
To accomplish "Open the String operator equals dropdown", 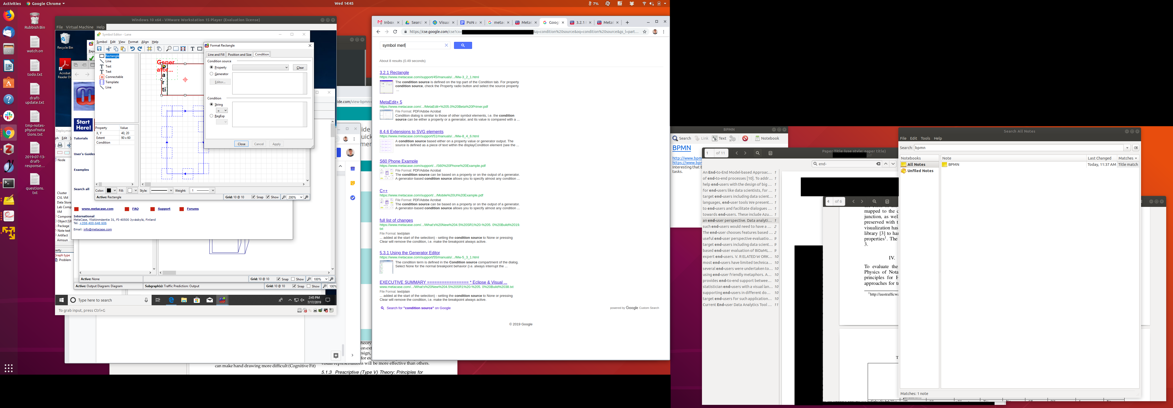I will click(x=222, y=111).
